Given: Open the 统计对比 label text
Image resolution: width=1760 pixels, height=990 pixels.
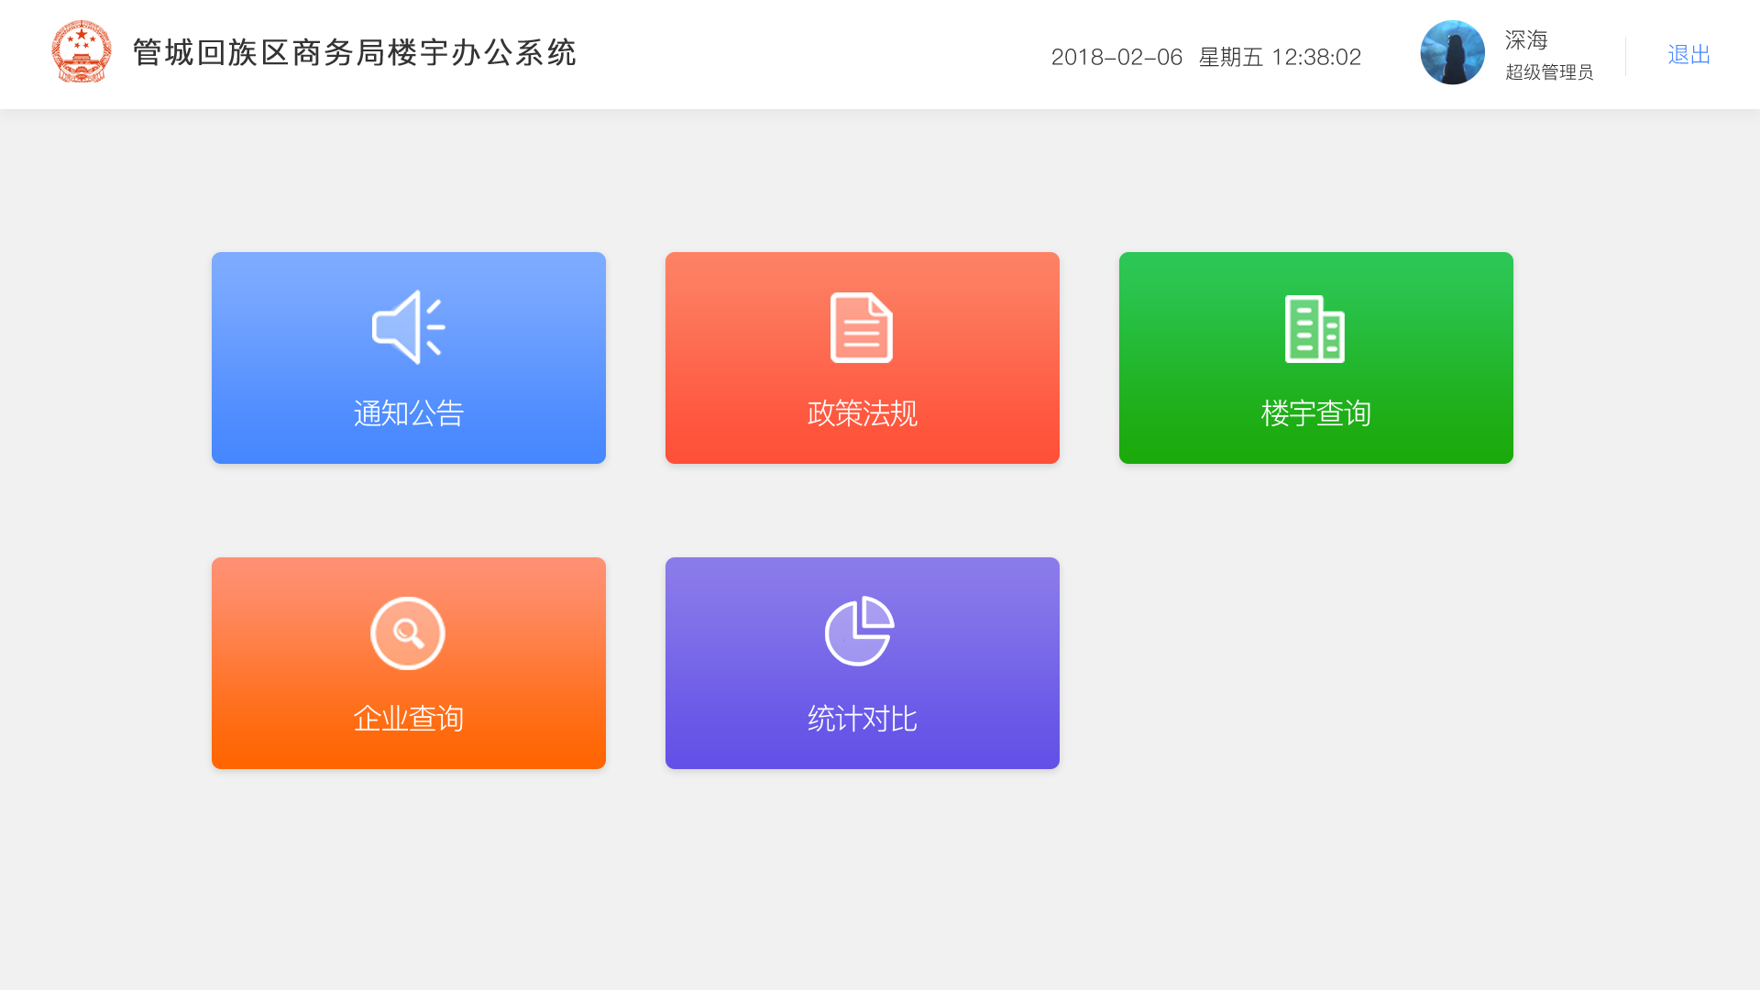Looking at the screenshot, I should [x=862, y=719].
